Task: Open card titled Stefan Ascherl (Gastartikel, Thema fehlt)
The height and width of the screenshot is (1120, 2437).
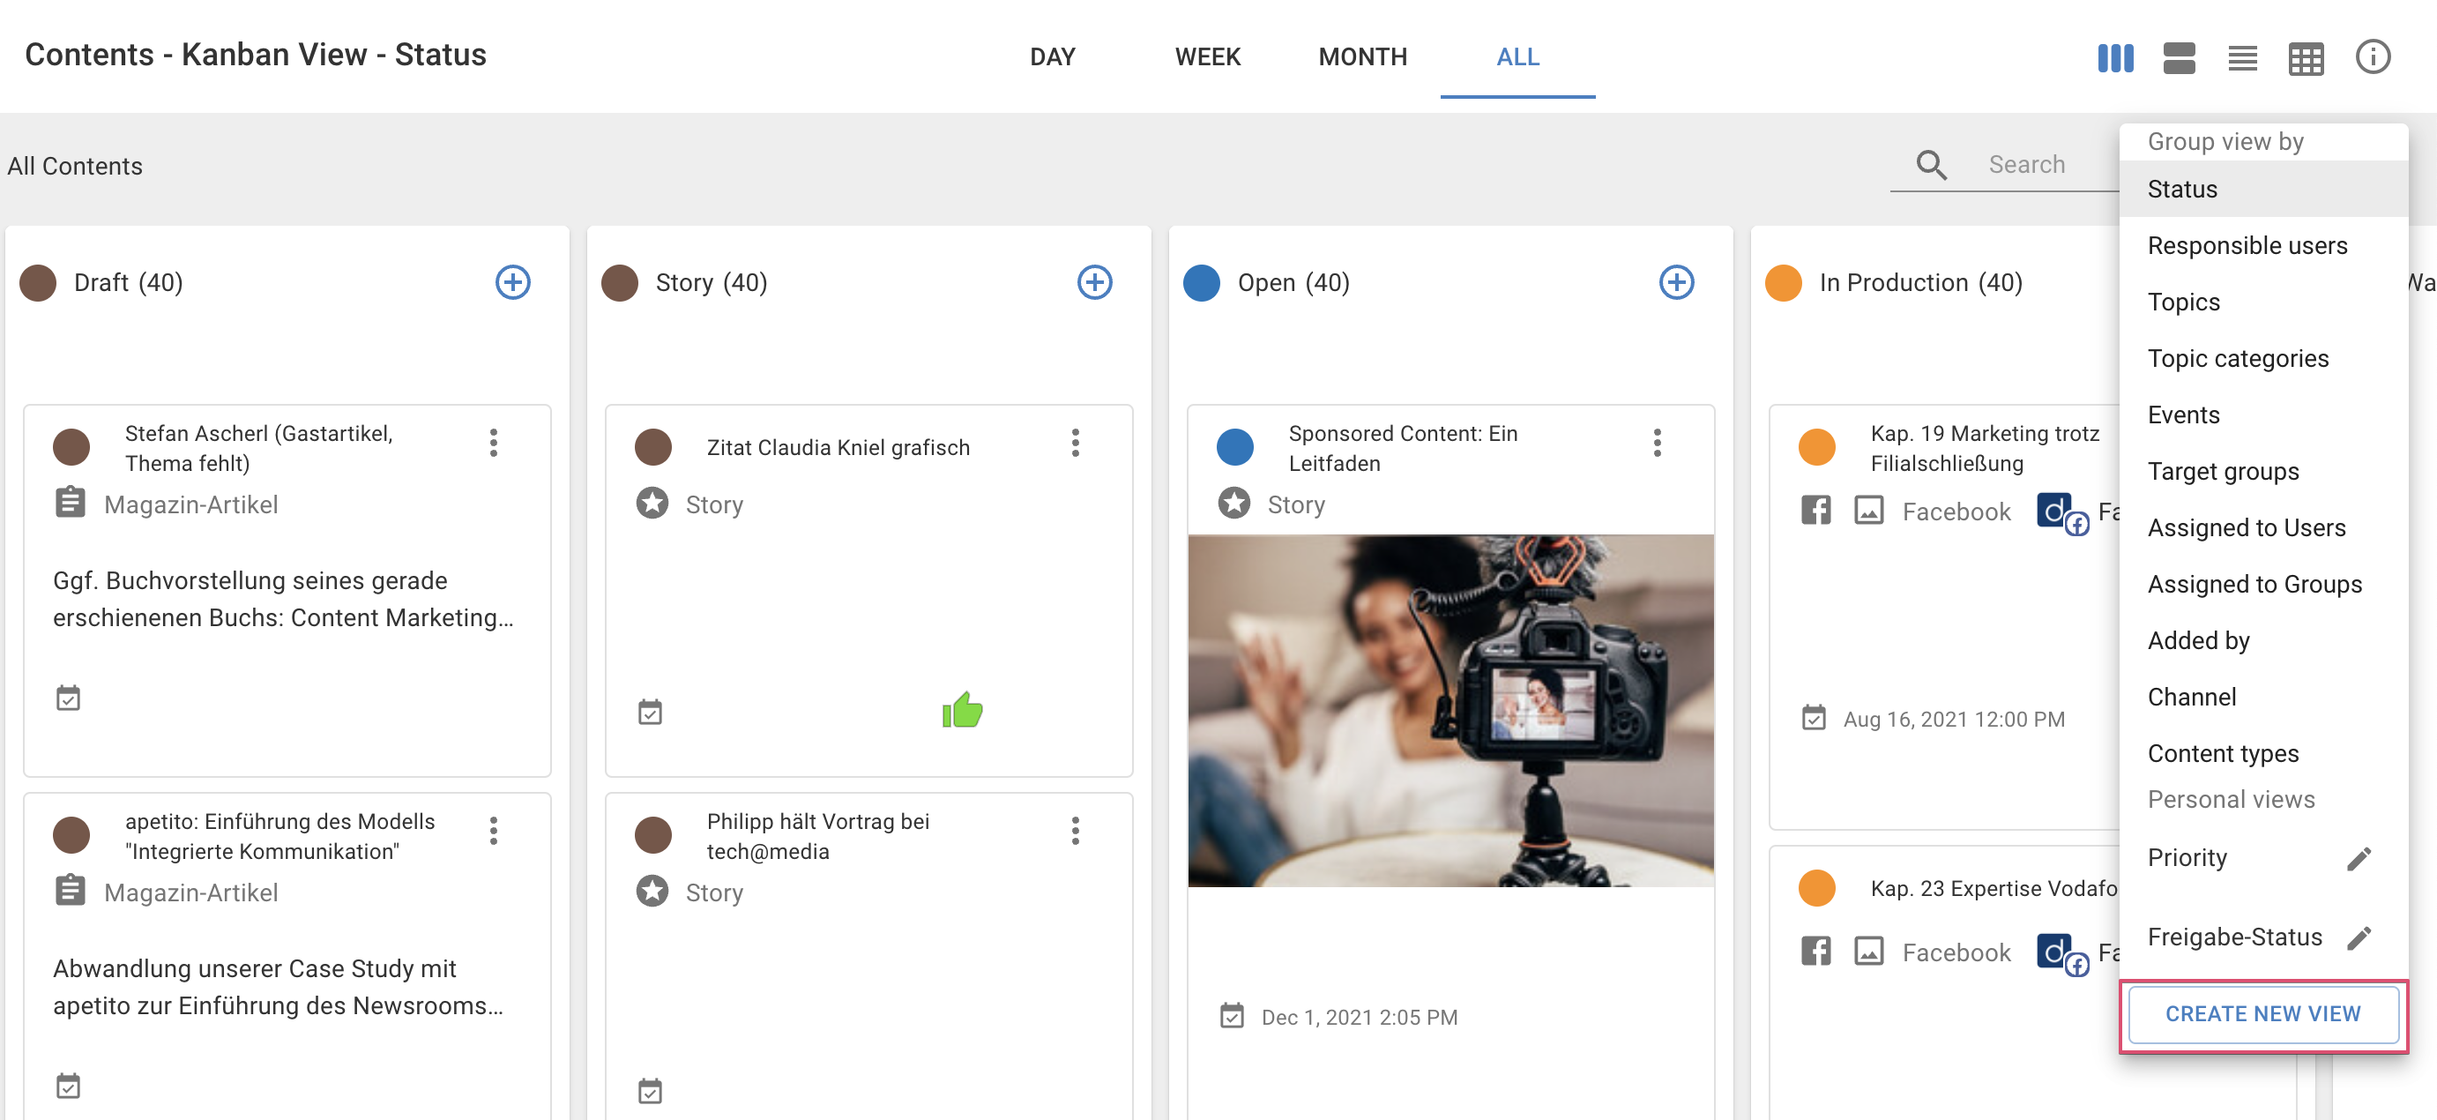Action: (x=258, y=448)
